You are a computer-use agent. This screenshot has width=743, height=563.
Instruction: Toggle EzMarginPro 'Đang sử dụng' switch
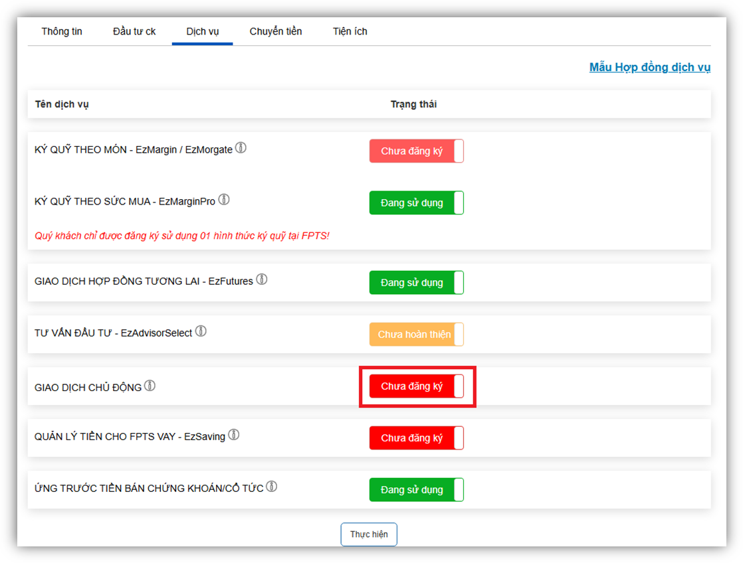point(417,202)
